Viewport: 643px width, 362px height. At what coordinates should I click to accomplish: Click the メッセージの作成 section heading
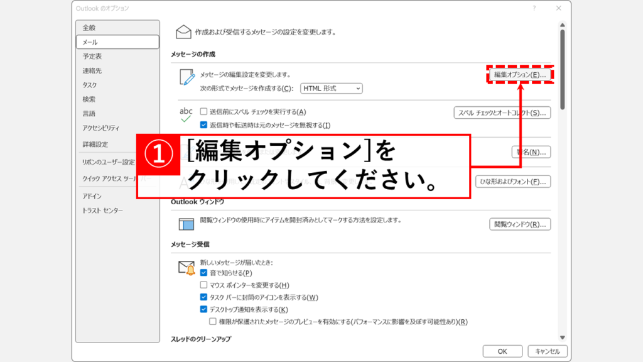(193, 54)
